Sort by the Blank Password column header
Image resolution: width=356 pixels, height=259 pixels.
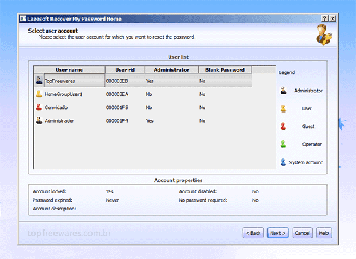[225, 70]
